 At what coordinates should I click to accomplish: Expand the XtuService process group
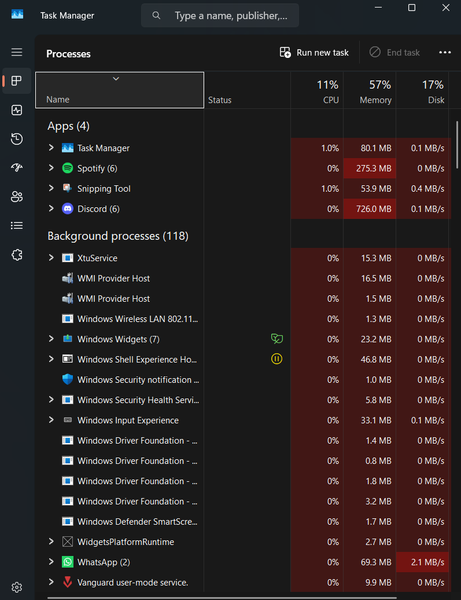pyautogui.click(x=51, y=258)
